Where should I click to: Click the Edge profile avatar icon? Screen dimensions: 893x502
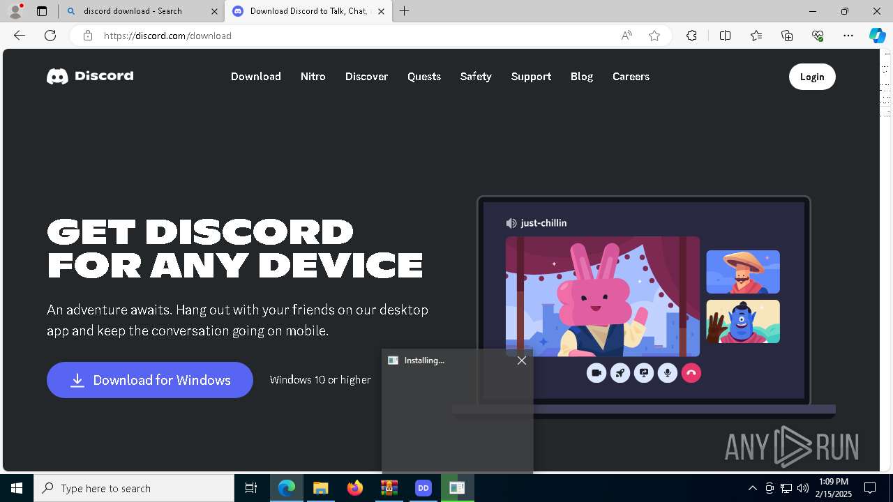15,11
